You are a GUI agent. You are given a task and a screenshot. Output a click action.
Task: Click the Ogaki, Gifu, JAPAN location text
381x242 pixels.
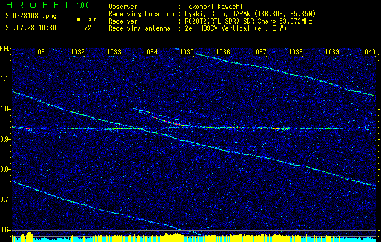250,14
